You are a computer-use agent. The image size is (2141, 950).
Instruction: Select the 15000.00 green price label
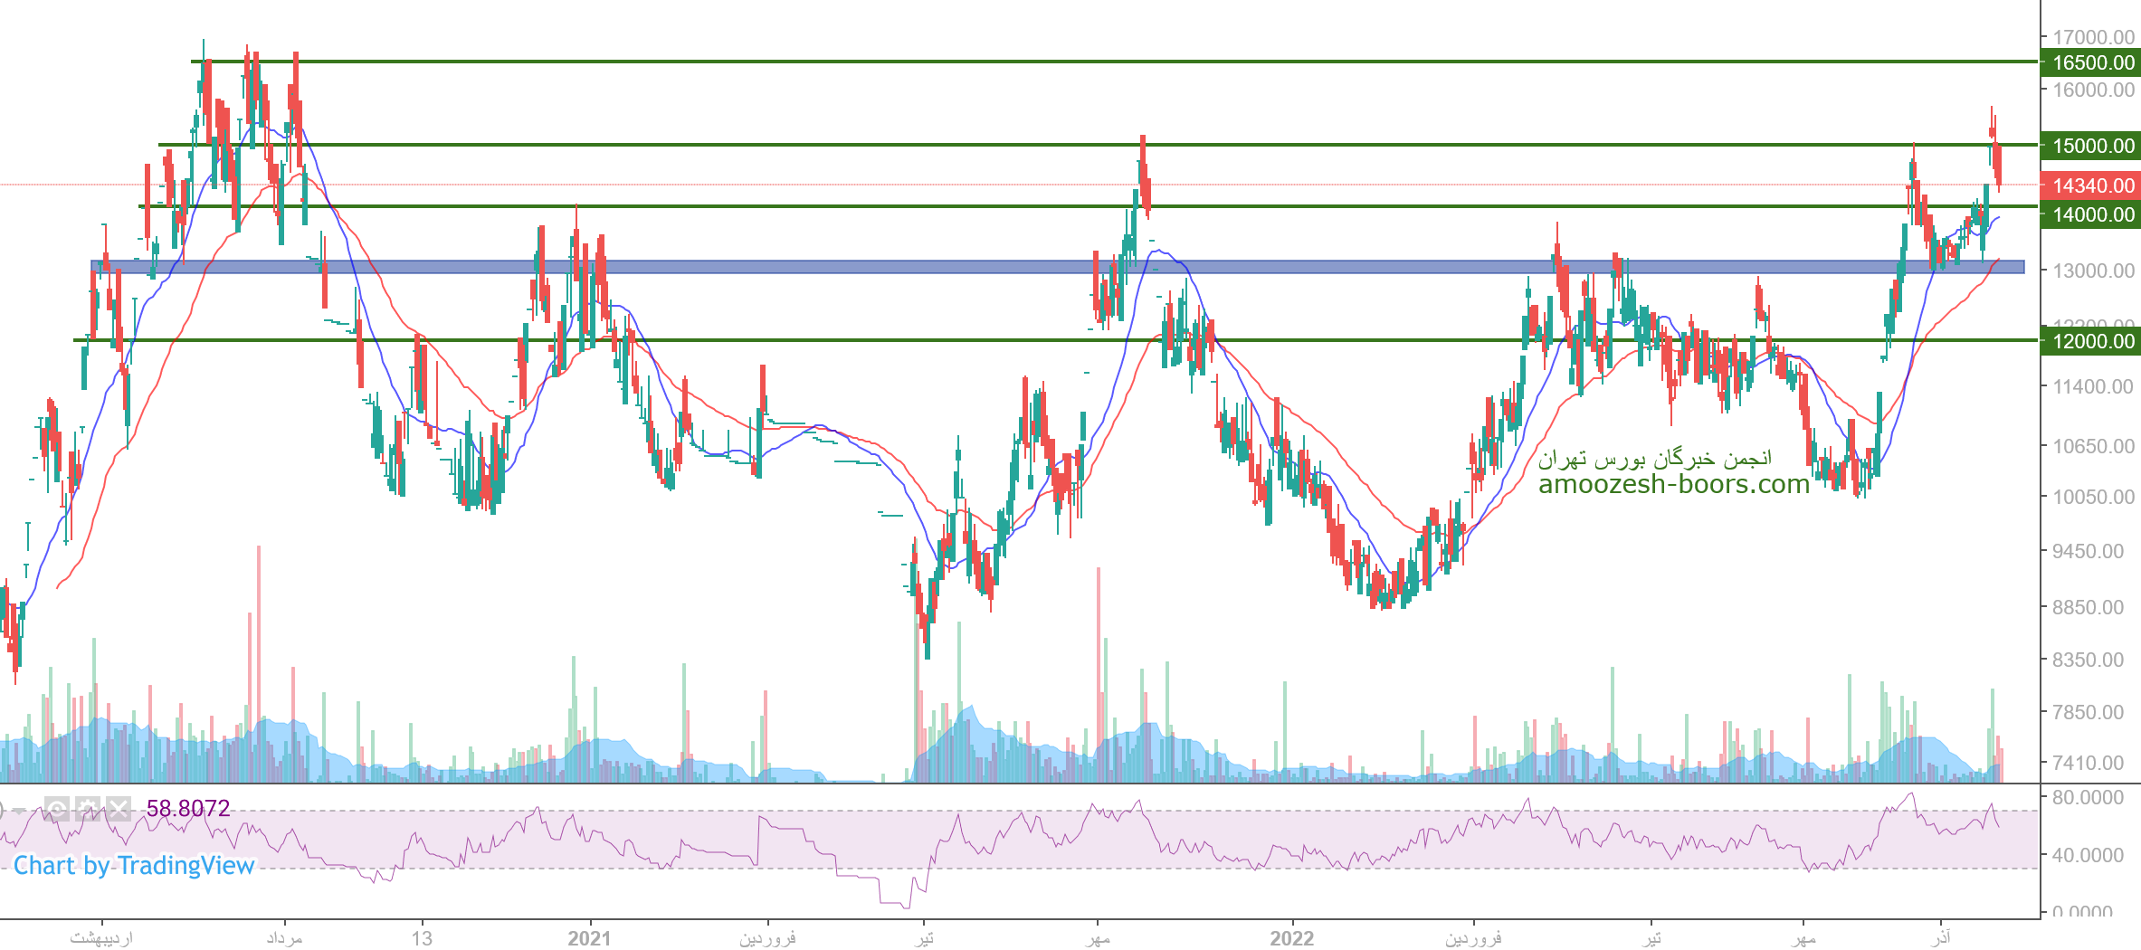(2092, 146)
